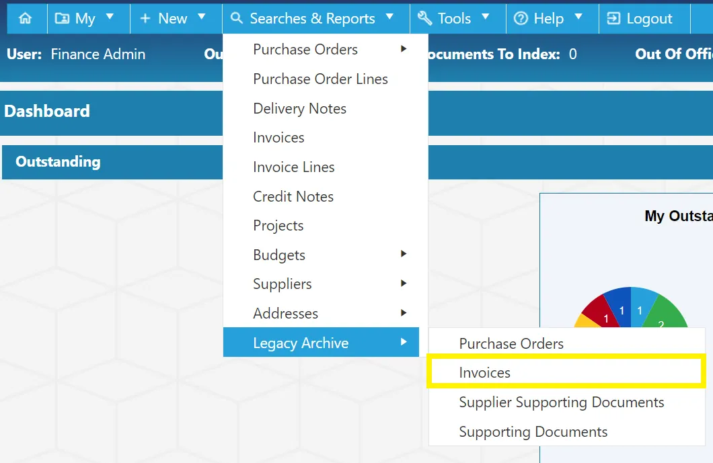Collapse the Searches & Reports dropdown arrow

(x=389, y=17)
